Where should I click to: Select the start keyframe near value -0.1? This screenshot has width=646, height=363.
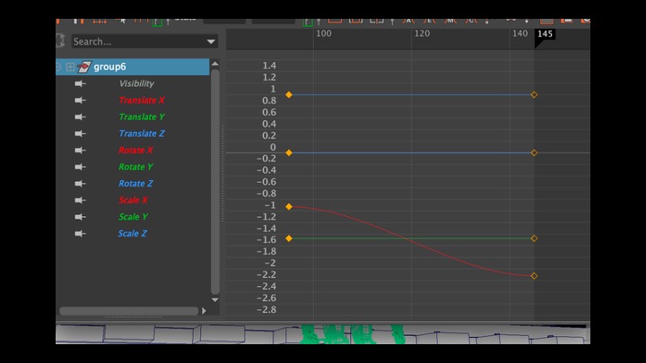pyautogui.click(x=289, y=152)
